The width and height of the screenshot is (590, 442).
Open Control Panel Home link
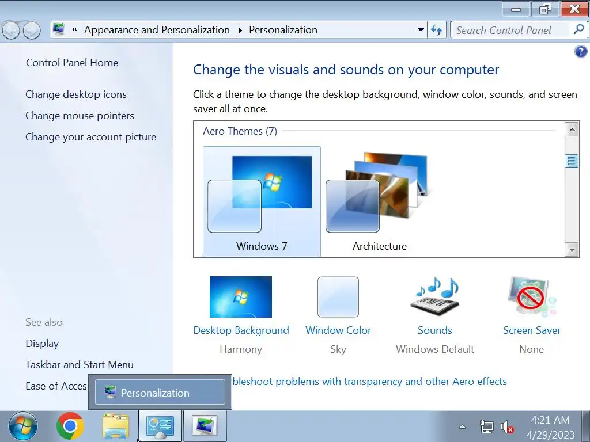(x=72, y=62)
